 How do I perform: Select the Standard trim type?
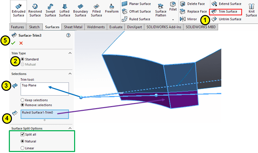tap(22, 59)
